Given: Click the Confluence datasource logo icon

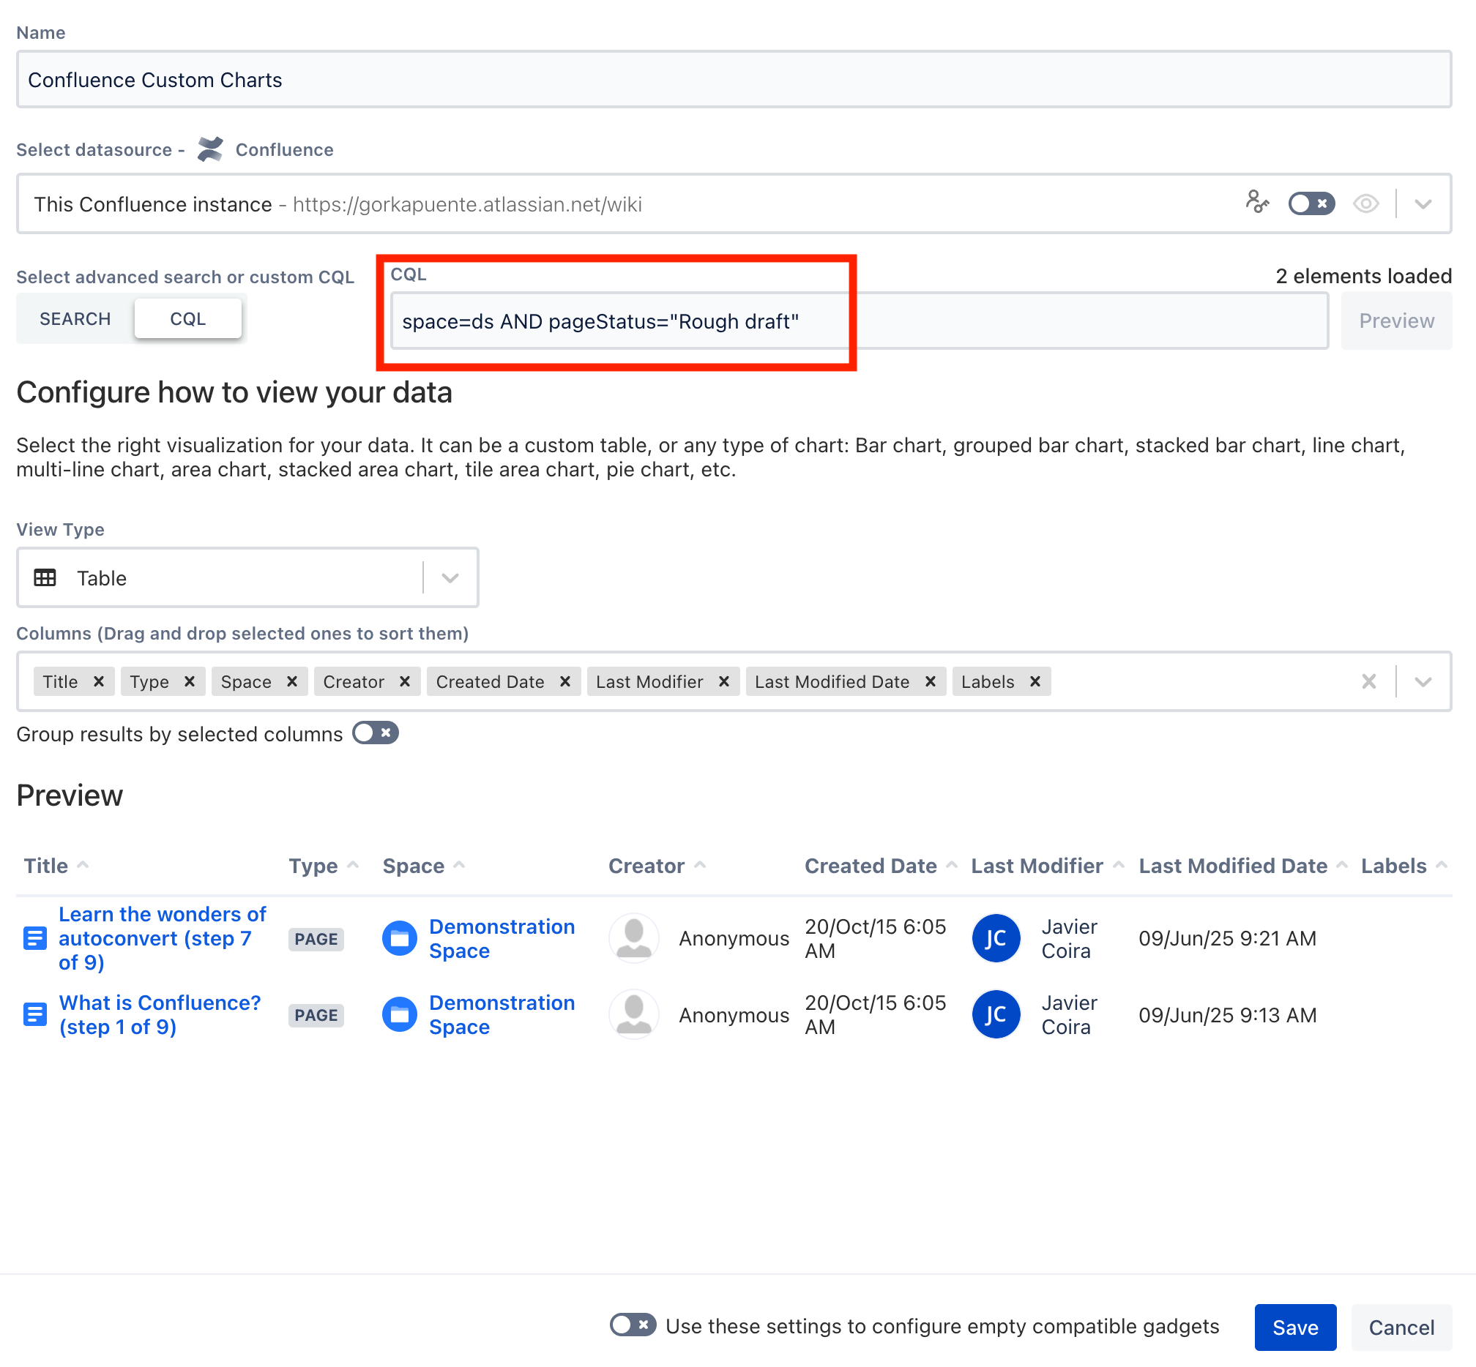Looking at the screenshot, I should [x=211, y=149].
